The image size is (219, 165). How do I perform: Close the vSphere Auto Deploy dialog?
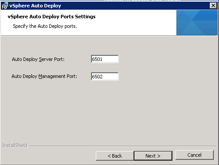(213, 6)
